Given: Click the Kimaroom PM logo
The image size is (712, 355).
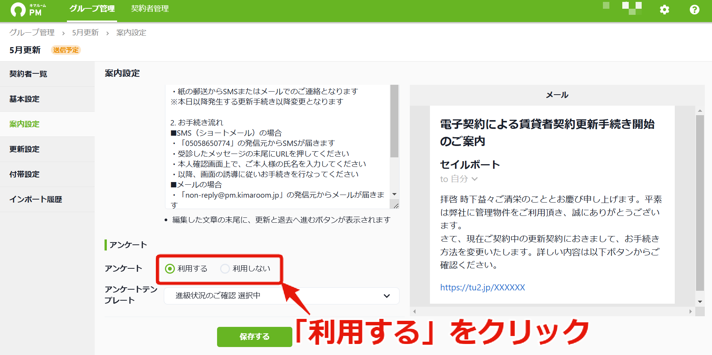Looking at the screenshot, I should click(x=29, y=10).
